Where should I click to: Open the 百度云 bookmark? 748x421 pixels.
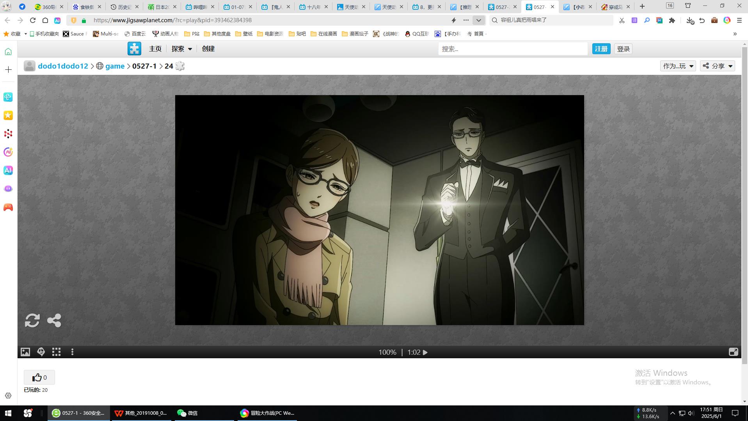pos(135,34)
